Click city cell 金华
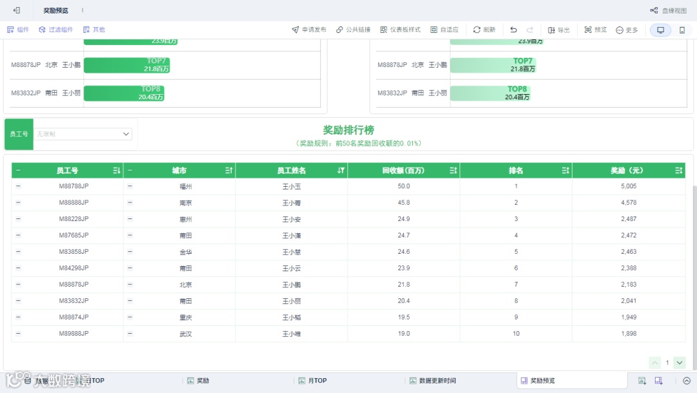The width and height of the screenshot is (697, 393). 186,252
